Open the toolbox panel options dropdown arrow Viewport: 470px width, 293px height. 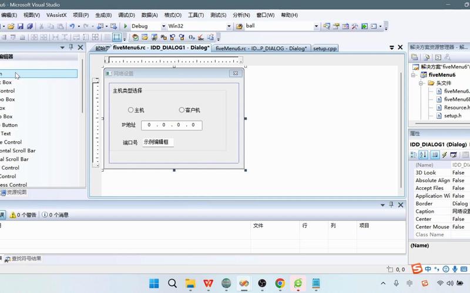click(x=62, y=47)
